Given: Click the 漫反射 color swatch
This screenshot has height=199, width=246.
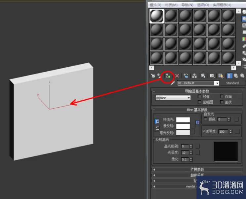Looking at the screenshot, I should pos(183,126).
